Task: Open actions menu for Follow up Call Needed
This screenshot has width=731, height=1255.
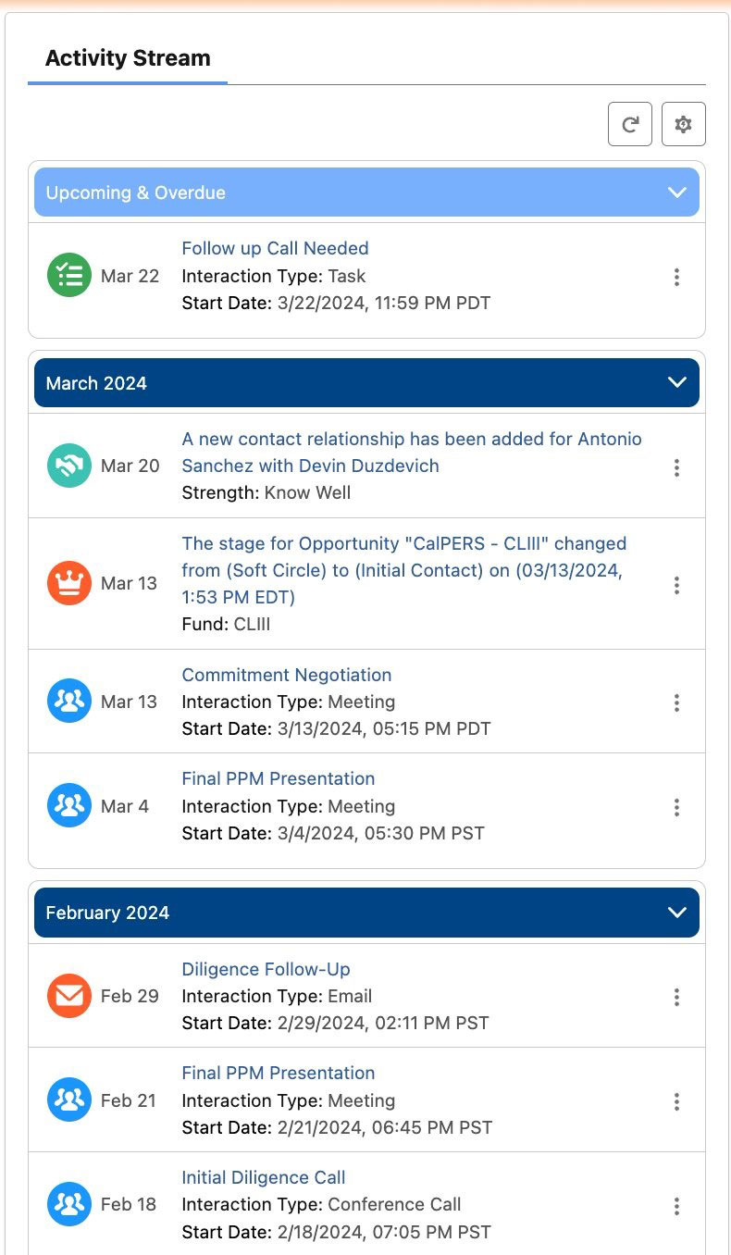Action: coord(677,277)
